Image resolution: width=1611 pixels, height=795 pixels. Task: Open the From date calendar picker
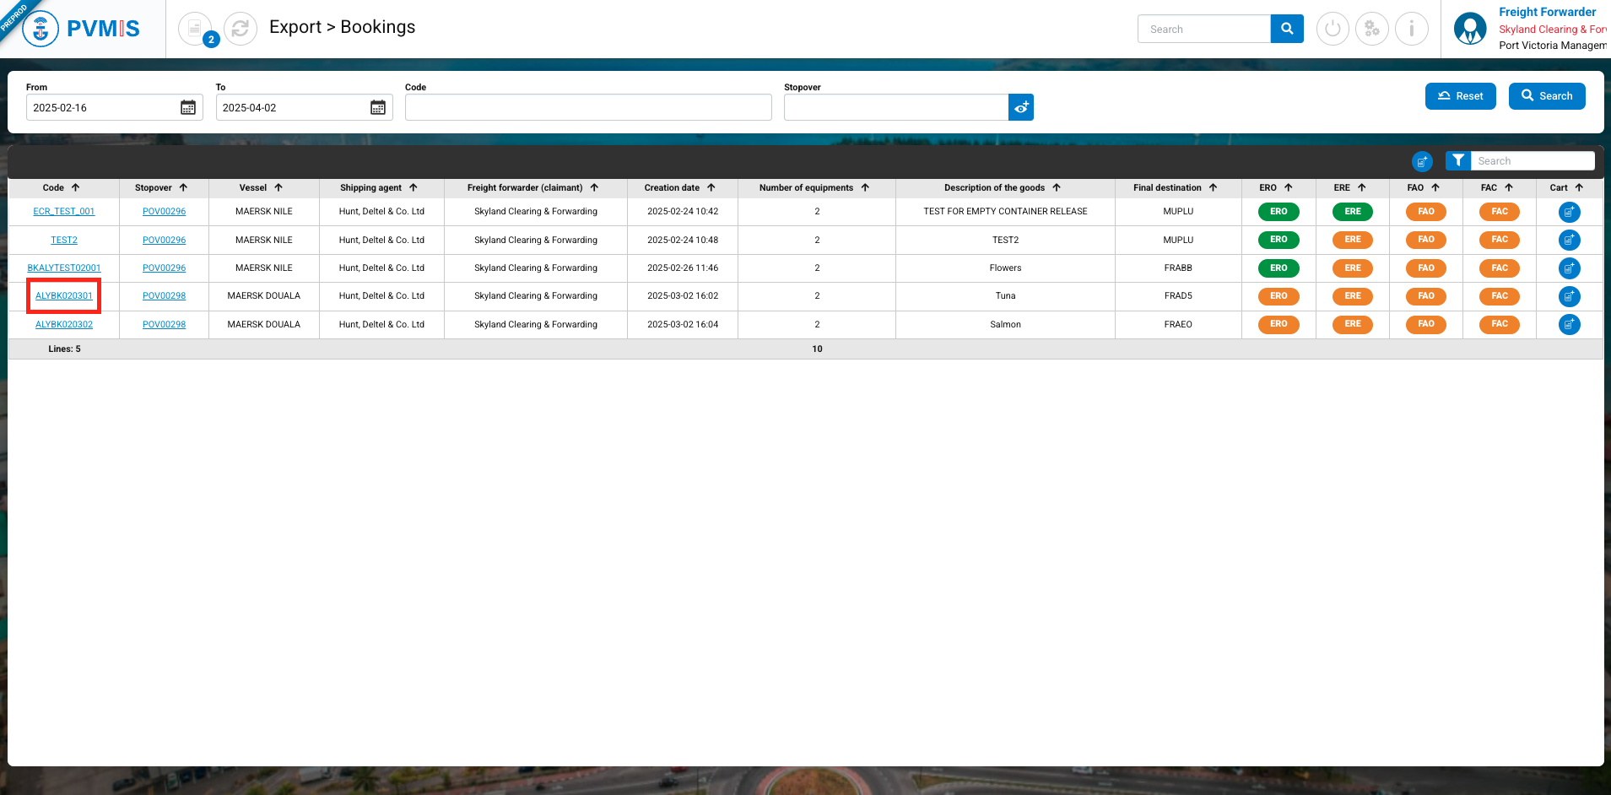coord(188,107)
